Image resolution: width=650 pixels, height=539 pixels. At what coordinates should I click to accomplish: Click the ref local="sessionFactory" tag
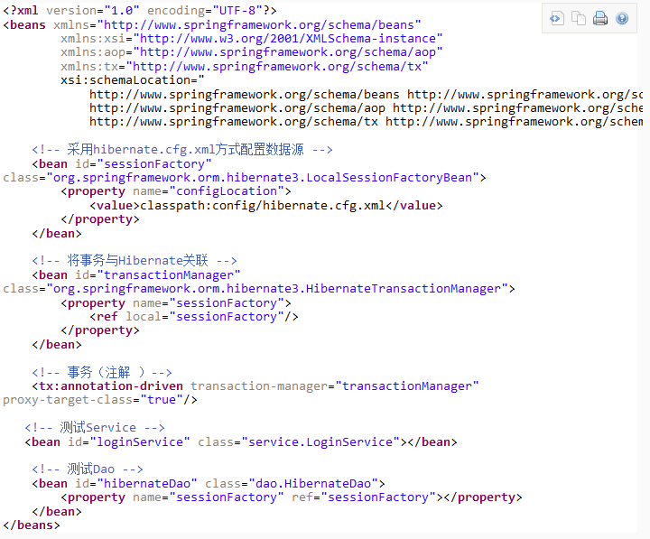[194, 317]
